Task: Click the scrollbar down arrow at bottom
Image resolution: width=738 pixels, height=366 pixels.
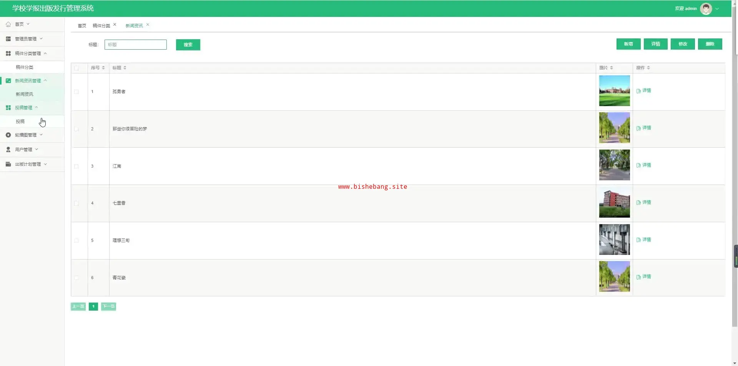Action: point(735,363)
